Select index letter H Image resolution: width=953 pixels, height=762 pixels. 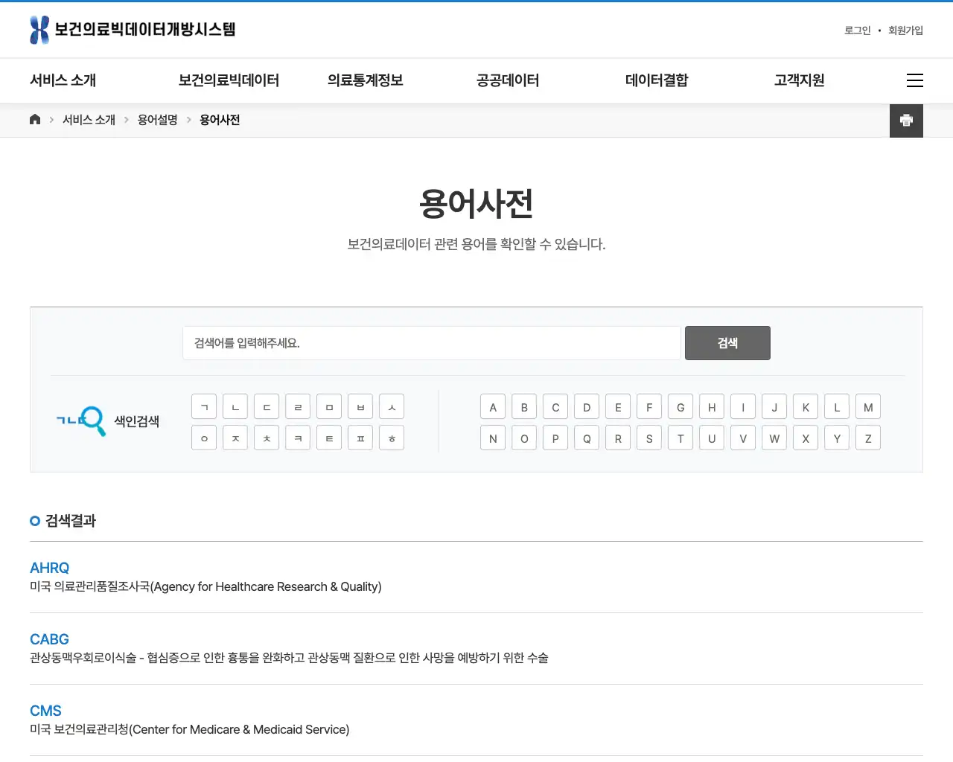[x=712, y=407]
